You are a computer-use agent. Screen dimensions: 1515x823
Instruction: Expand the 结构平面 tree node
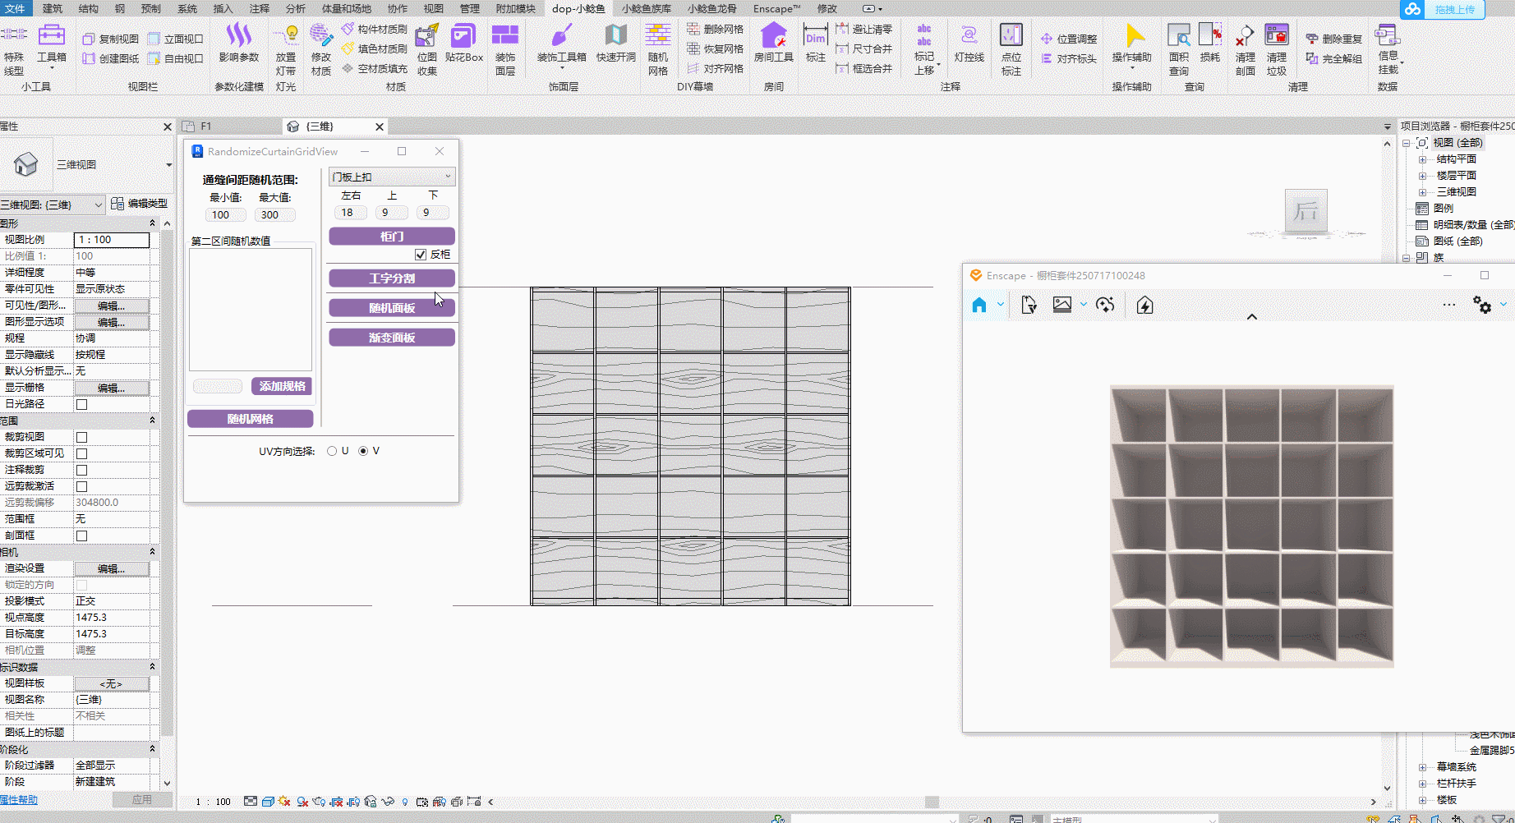coord(1422,159)
